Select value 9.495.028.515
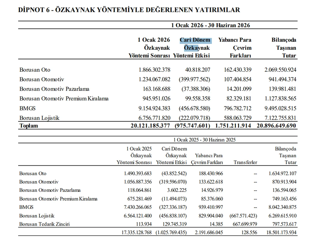The width and height of the screenshot is (317, 240). tap(281, 108)
